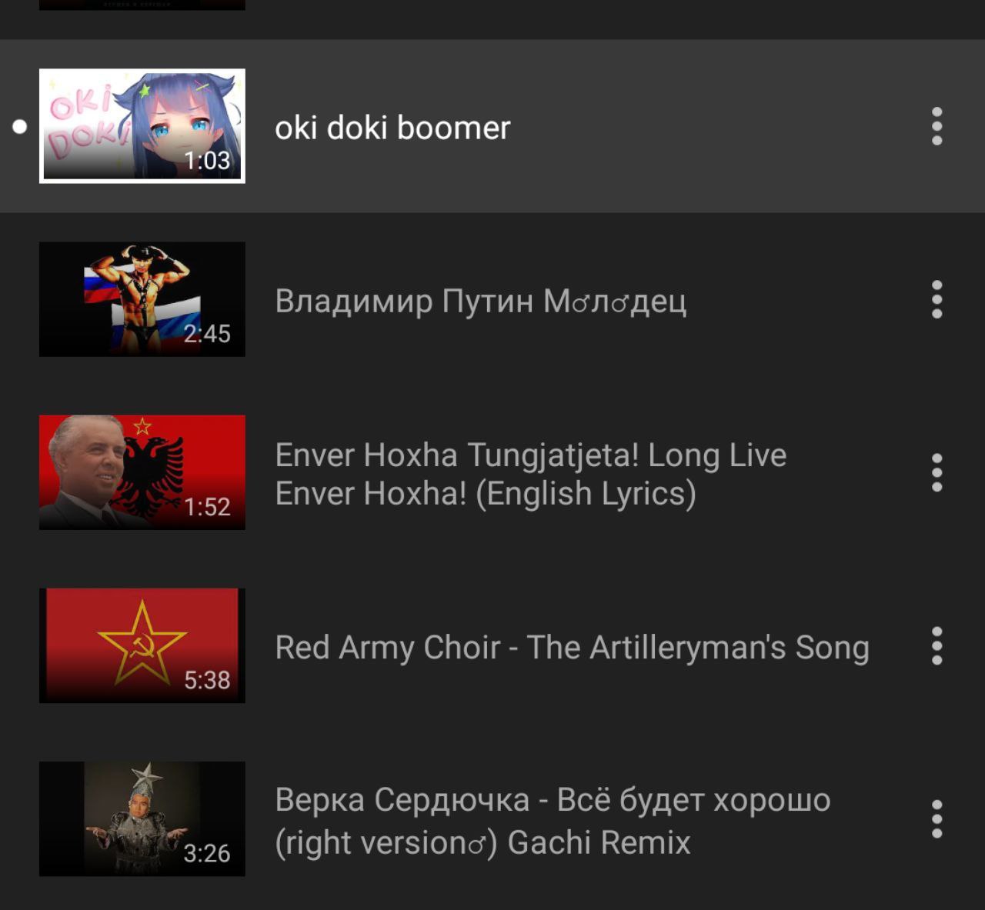Image resolution: width=985 pixels, height=910 pixels.
Task: Select Red Army Choir - The Artilleryman's Song
Action: coord(572,648)
